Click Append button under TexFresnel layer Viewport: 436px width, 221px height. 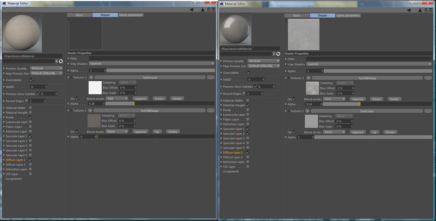pyautogui.click(x=140, y=99)
